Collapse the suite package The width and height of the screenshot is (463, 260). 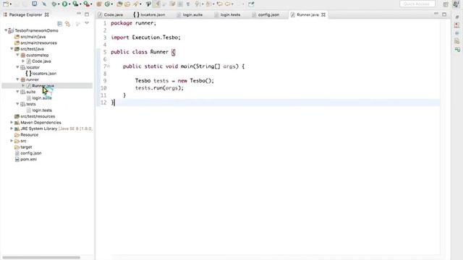pos(17,92)
